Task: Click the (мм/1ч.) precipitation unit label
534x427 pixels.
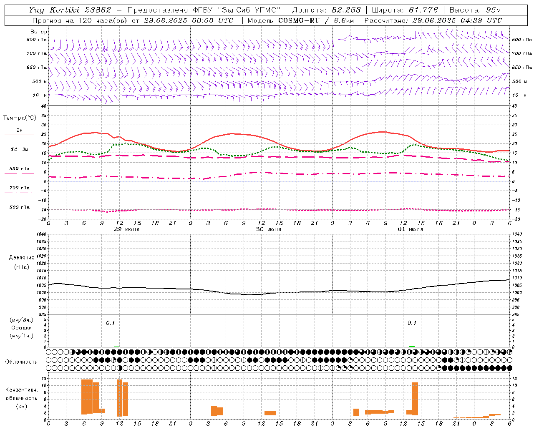Action: (21, 336)
